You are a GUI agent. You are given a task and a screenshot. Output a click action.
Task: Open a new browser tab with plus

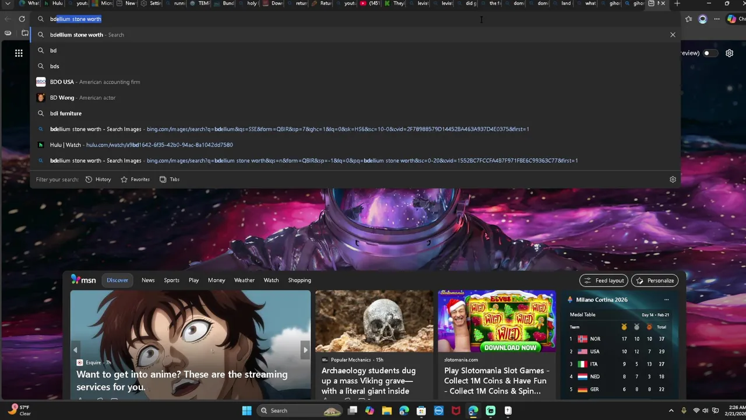[x=677, y=3]
